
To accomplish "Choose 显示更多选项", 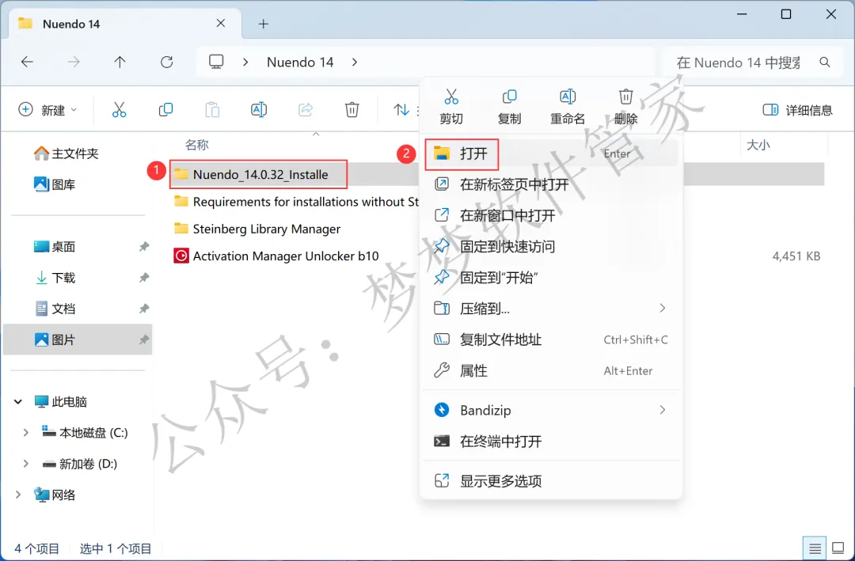I will (551, 481).
